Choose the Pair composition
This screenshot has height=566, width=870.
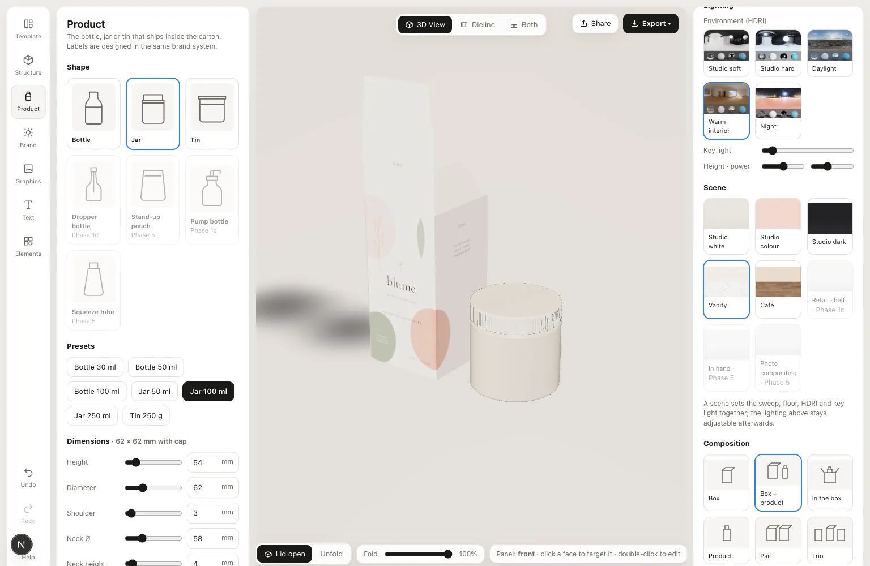pyautogui.click(x=778, y=541)
